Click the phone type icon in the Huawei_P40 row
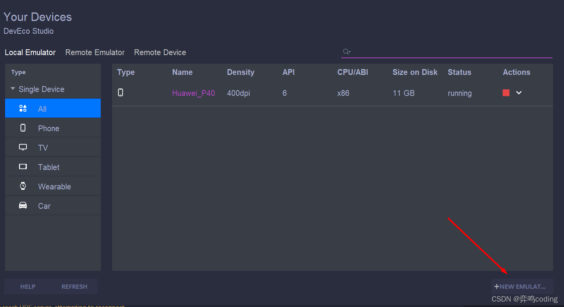 (120, 92)
